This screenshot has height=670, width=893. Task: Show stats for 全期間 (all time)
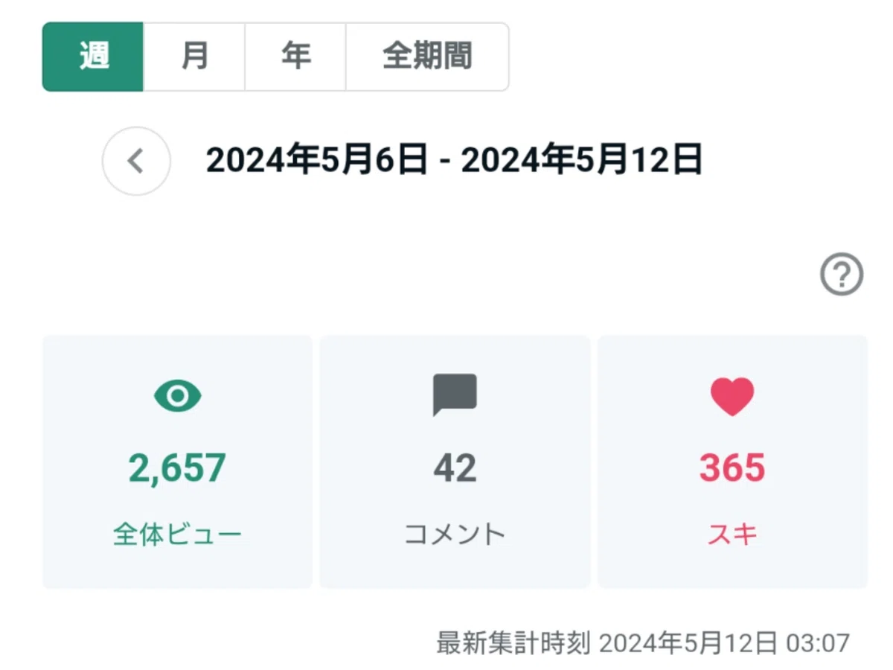427,57
